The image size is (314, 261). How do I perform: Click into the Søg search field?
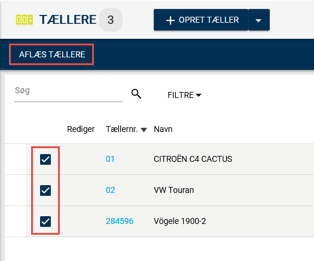coord(69,94)
